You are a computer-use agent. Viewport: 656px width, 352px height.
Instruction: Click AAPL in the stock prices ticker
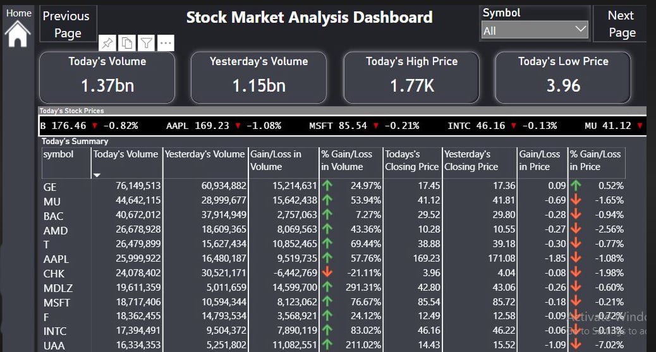(x=179, y=126)
